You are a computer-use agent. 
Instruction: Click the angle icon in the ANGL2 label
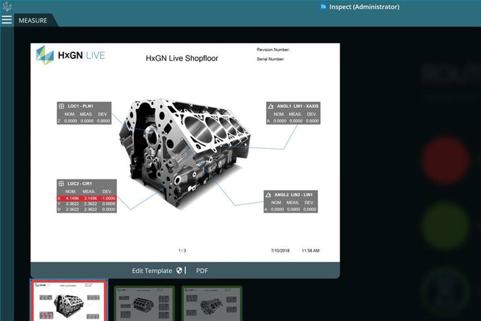pos(268,195)
